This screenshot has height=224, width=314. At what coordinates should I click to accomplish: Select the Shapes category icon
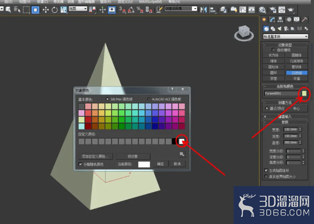[273, 29]
